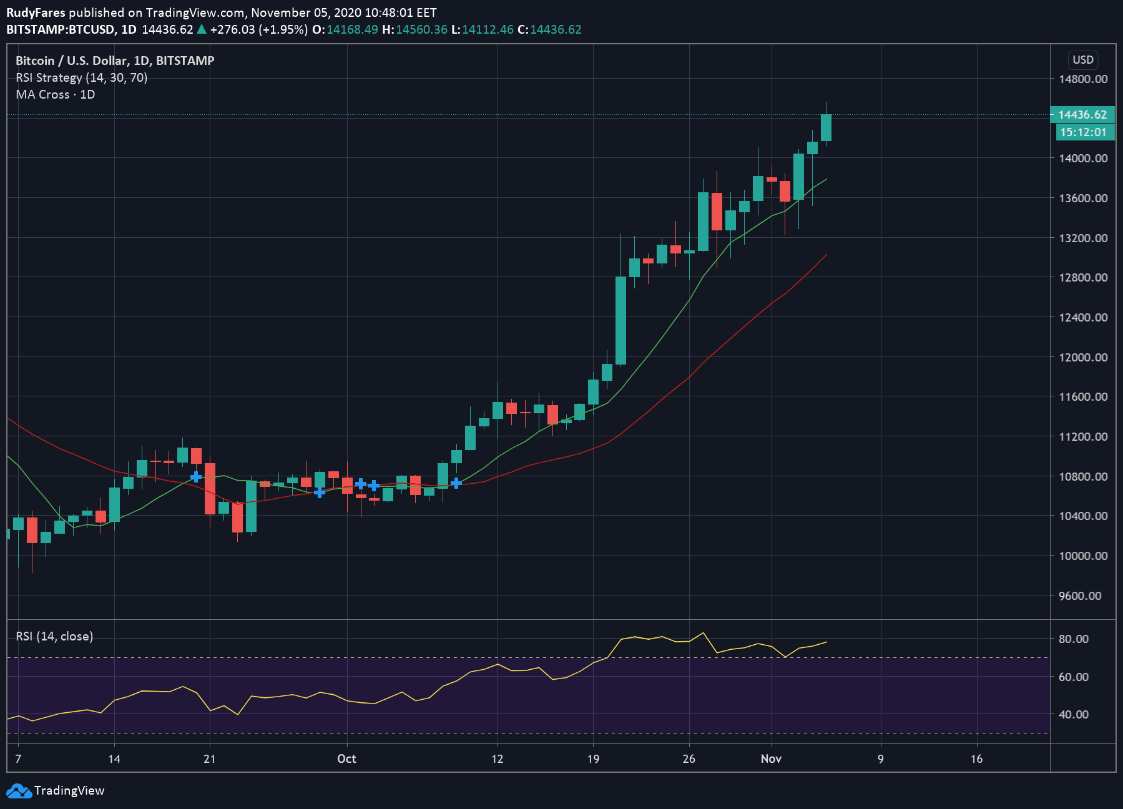Click the lowest blue cross marker before Oct
Image resolution: width=1123 pixels, height=809 pixels.
pos(320,493)
